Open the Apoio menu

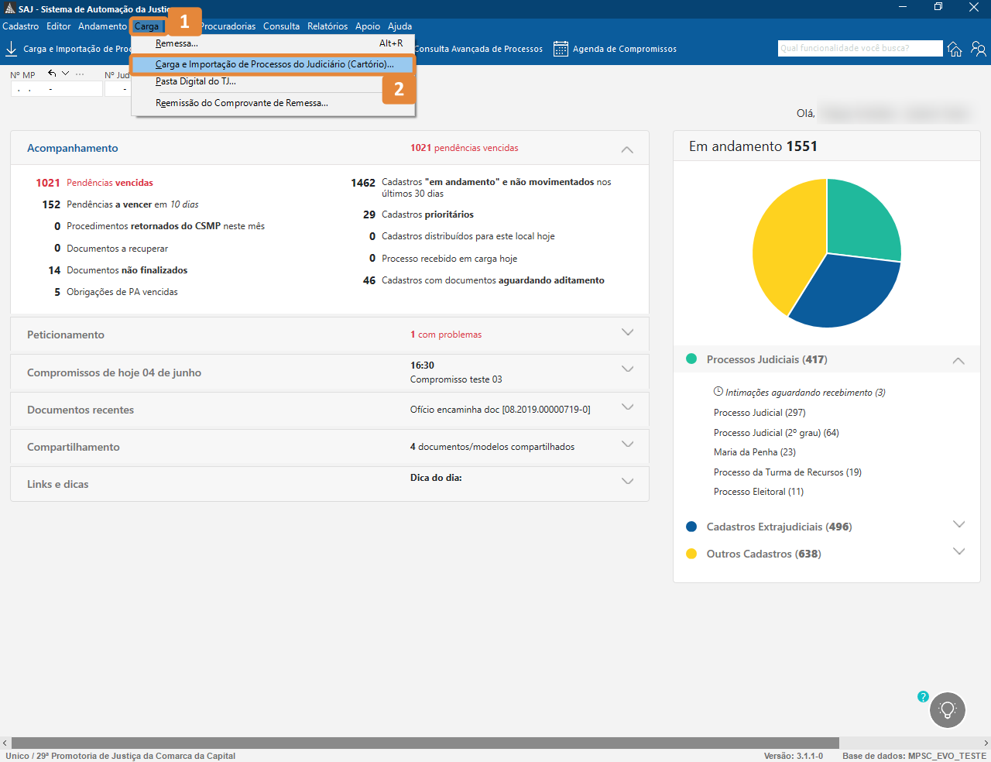tap(368, 26)
